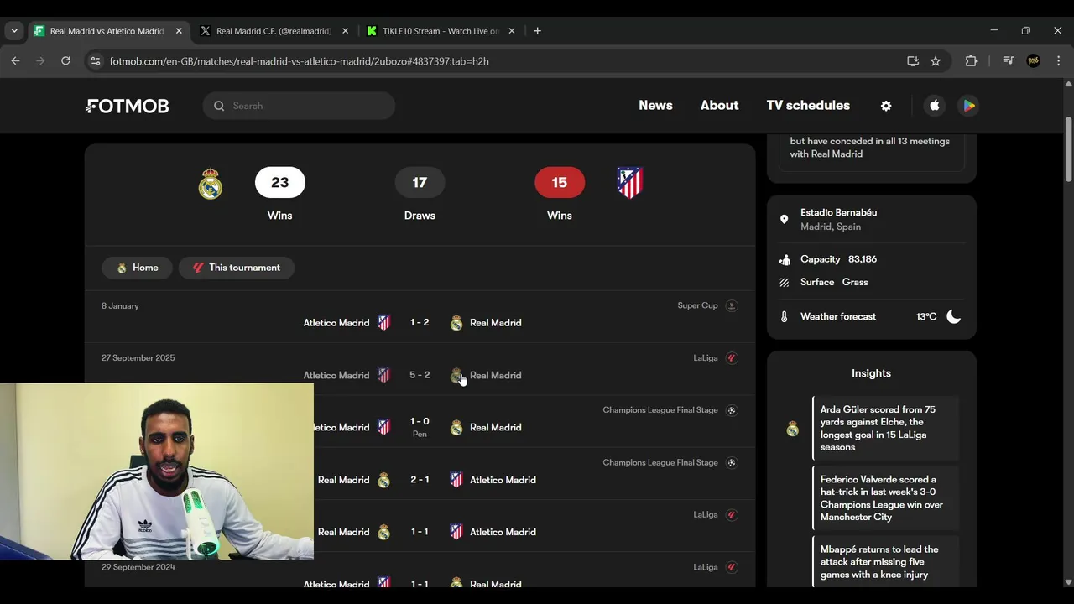Open the browser profile avatar

click(x=1034, y=61)
